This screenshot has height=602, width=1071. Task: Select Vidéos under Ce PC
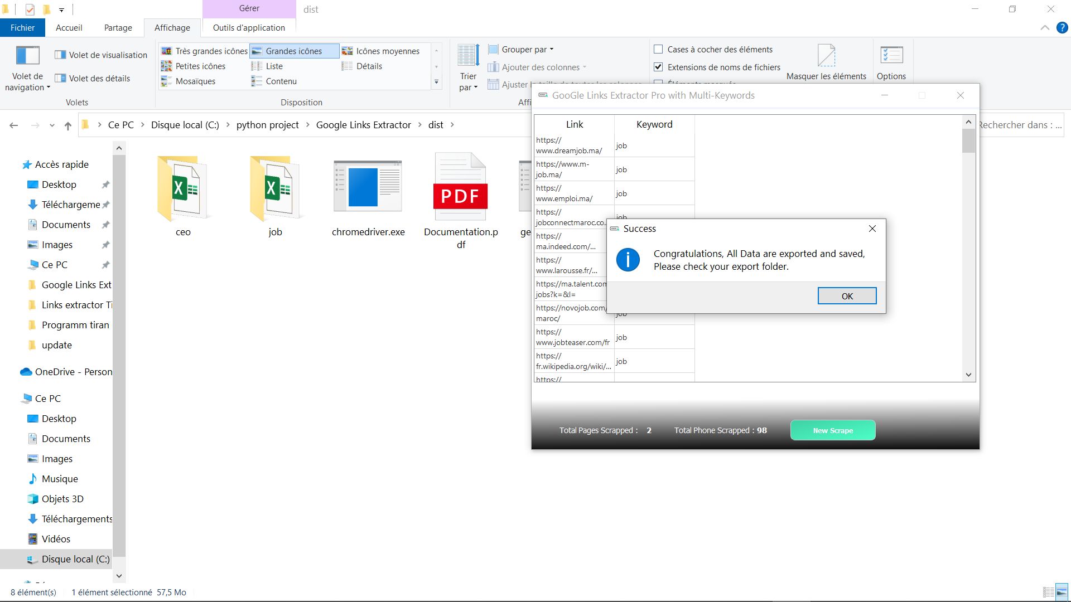(x=56, y=539)
